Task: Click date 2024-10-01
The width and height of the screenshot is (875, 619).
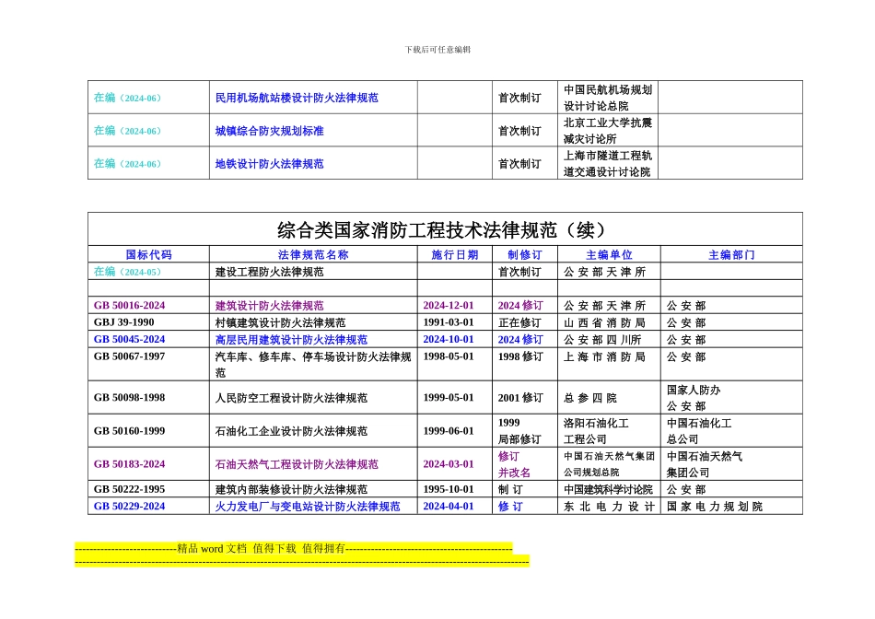Action: click(449, 339)
